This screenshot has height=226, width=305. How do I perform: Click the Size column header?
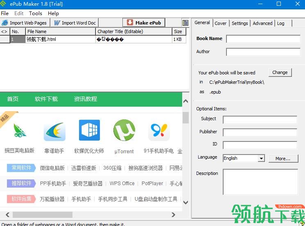tap(179, 31)
